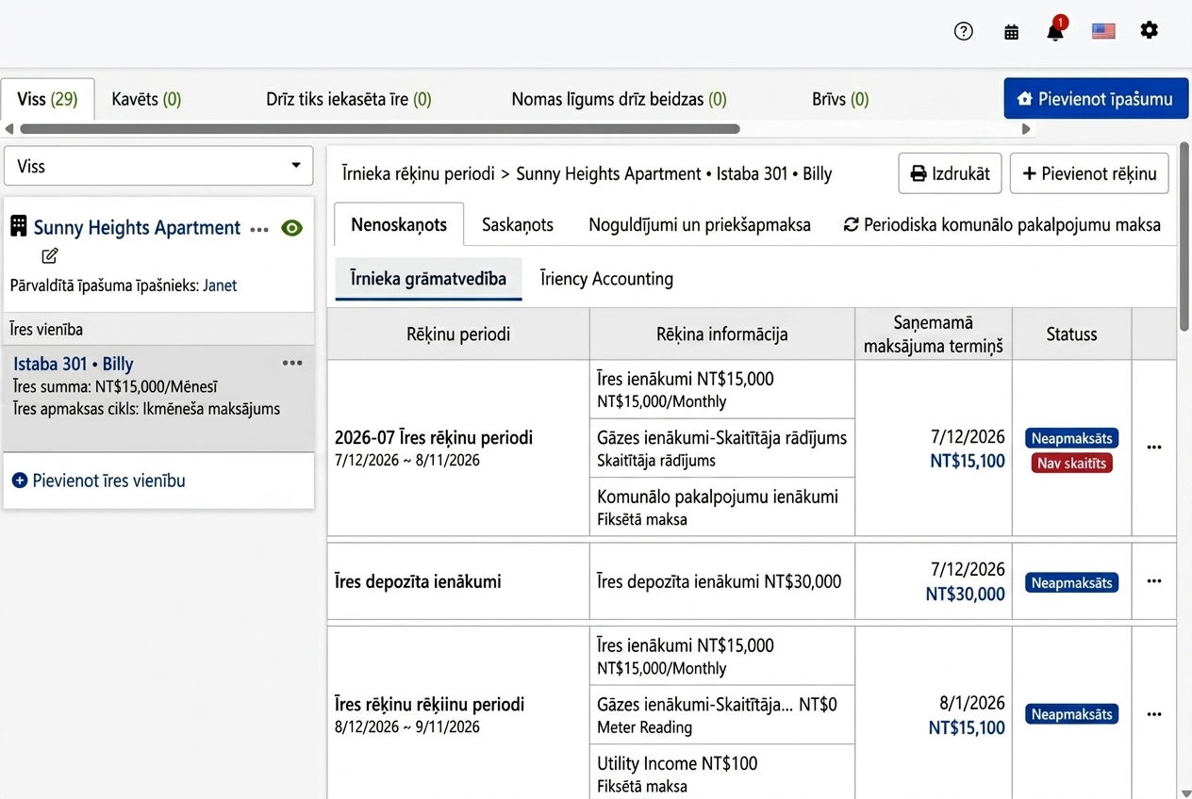1192x799 pixels.
Task: Click Neapmaksāts badge in 2026-07 row
Action: 1071,438
